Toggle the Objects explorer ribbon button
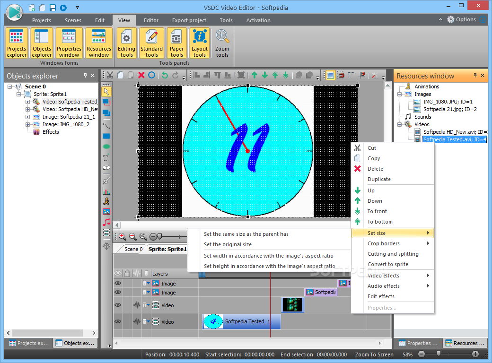The width and height of the screenshot is (492, 363). coord(42,43)
